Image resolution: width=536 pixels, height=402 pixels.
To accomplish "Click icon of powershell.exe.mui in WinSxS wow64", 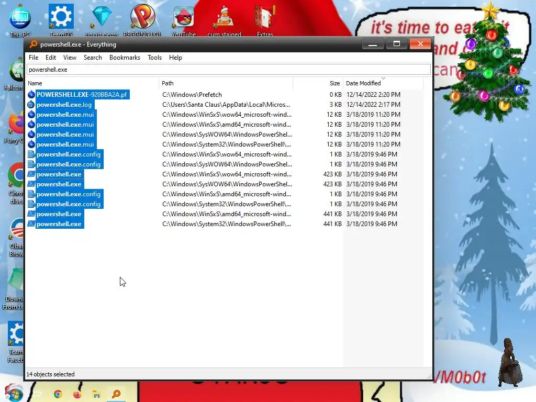I will (x=31, y=115).
